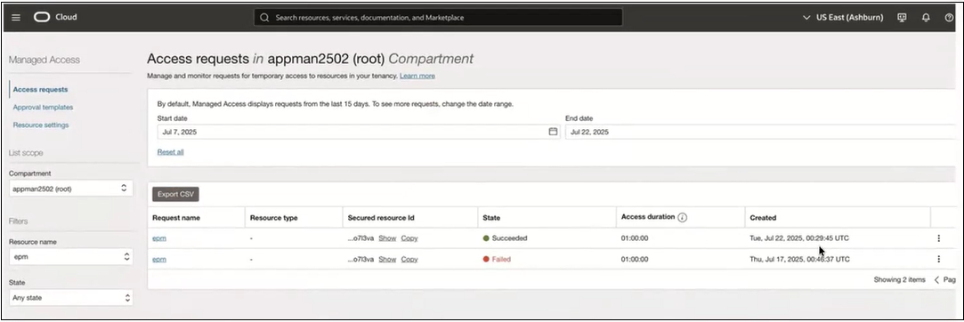The height and width of the screenshot is (322, 964).
Task: Select Resource settings in sidebar
Action: 41,125
